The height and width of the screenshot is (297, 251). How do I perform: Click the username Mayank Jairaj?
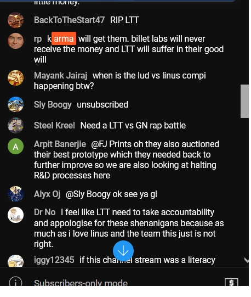[60, 75]
